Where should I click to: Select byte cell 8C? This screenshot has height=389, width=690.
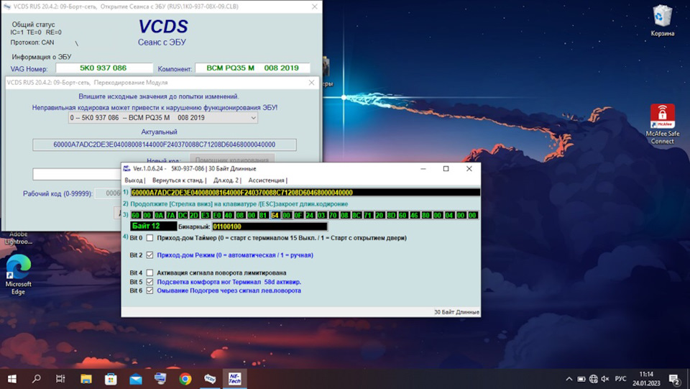pyautogui.click(x=356, y=215)
